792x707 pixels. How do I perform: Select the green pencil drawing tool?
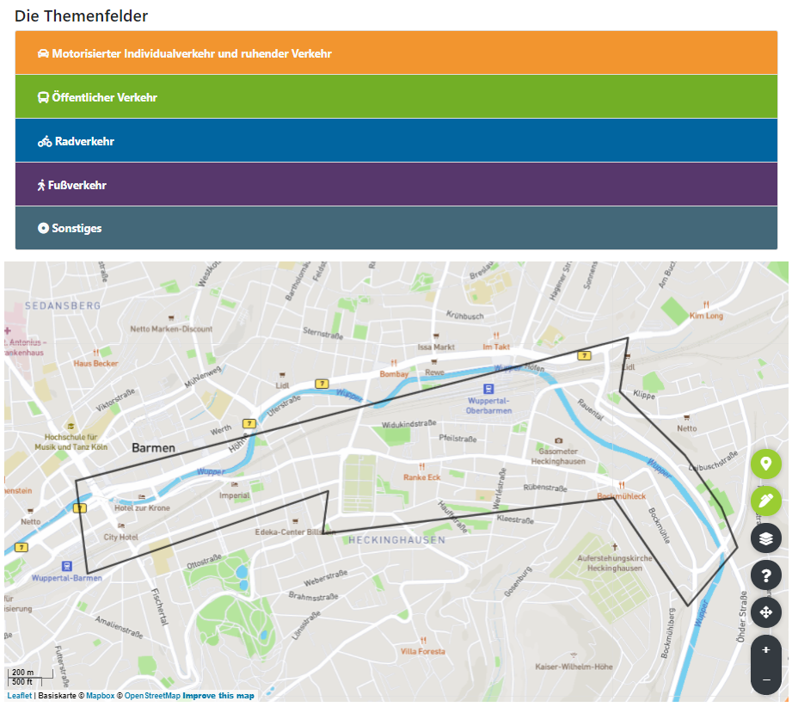[765, 501]
